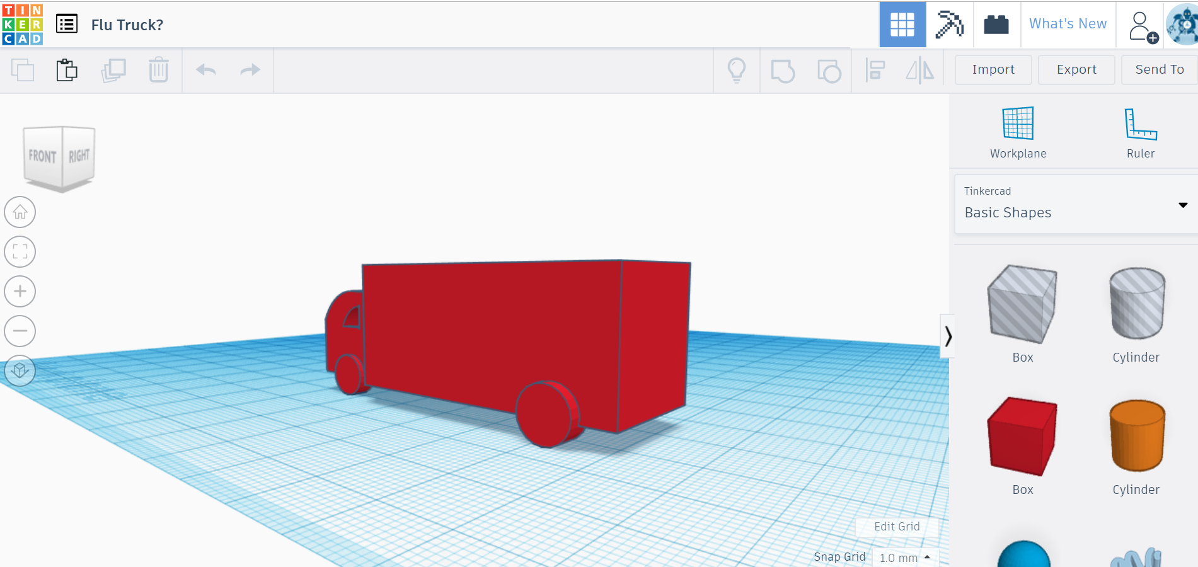Click the Flu Truck? design name

(127, 25)
